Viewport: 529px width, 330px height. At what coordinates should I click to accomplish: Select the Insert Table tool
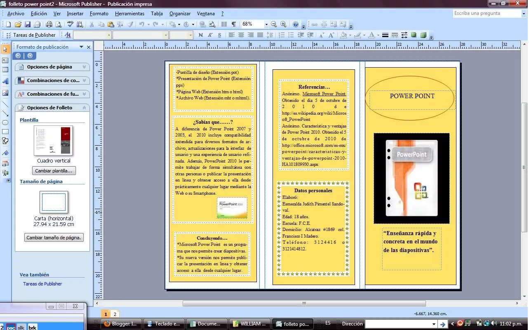5,70
